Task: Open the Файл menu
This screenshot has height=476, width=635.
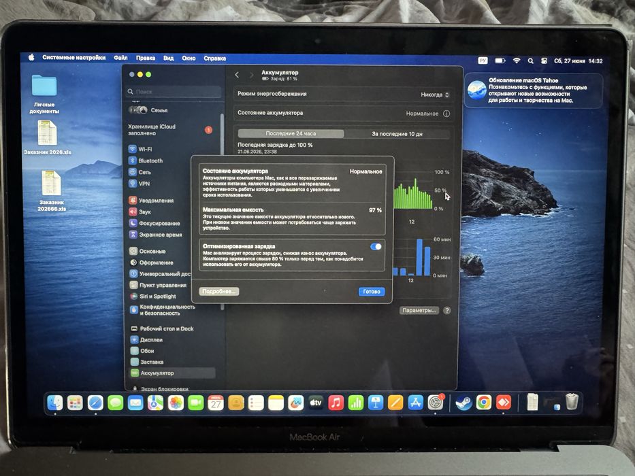Action: [120, 58]
